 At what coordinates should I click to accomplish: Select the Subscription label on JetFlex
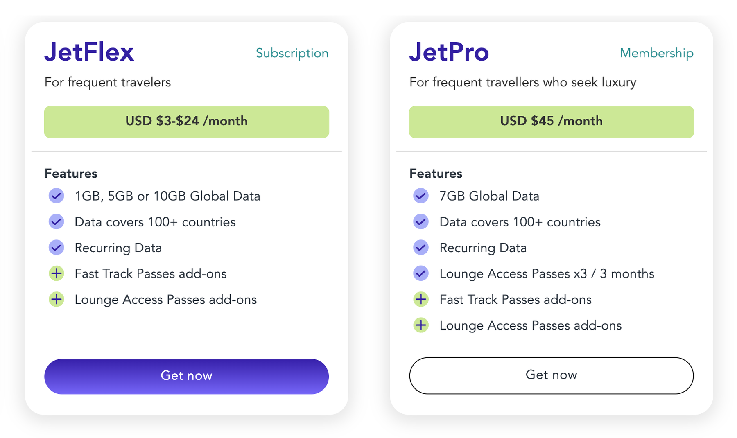coord(292,53)
